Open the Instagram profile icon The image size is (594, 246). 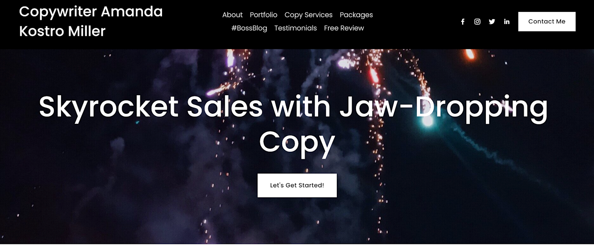[477, 22]
